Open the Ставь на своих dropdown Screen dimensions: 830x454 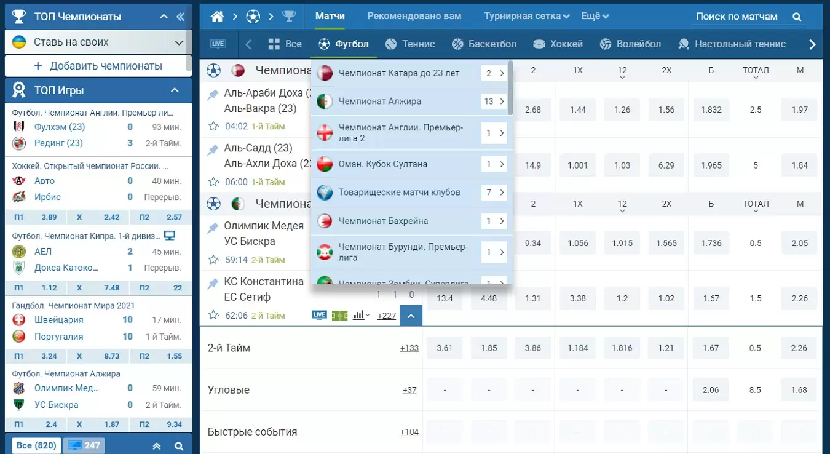[x=179, y=42]
